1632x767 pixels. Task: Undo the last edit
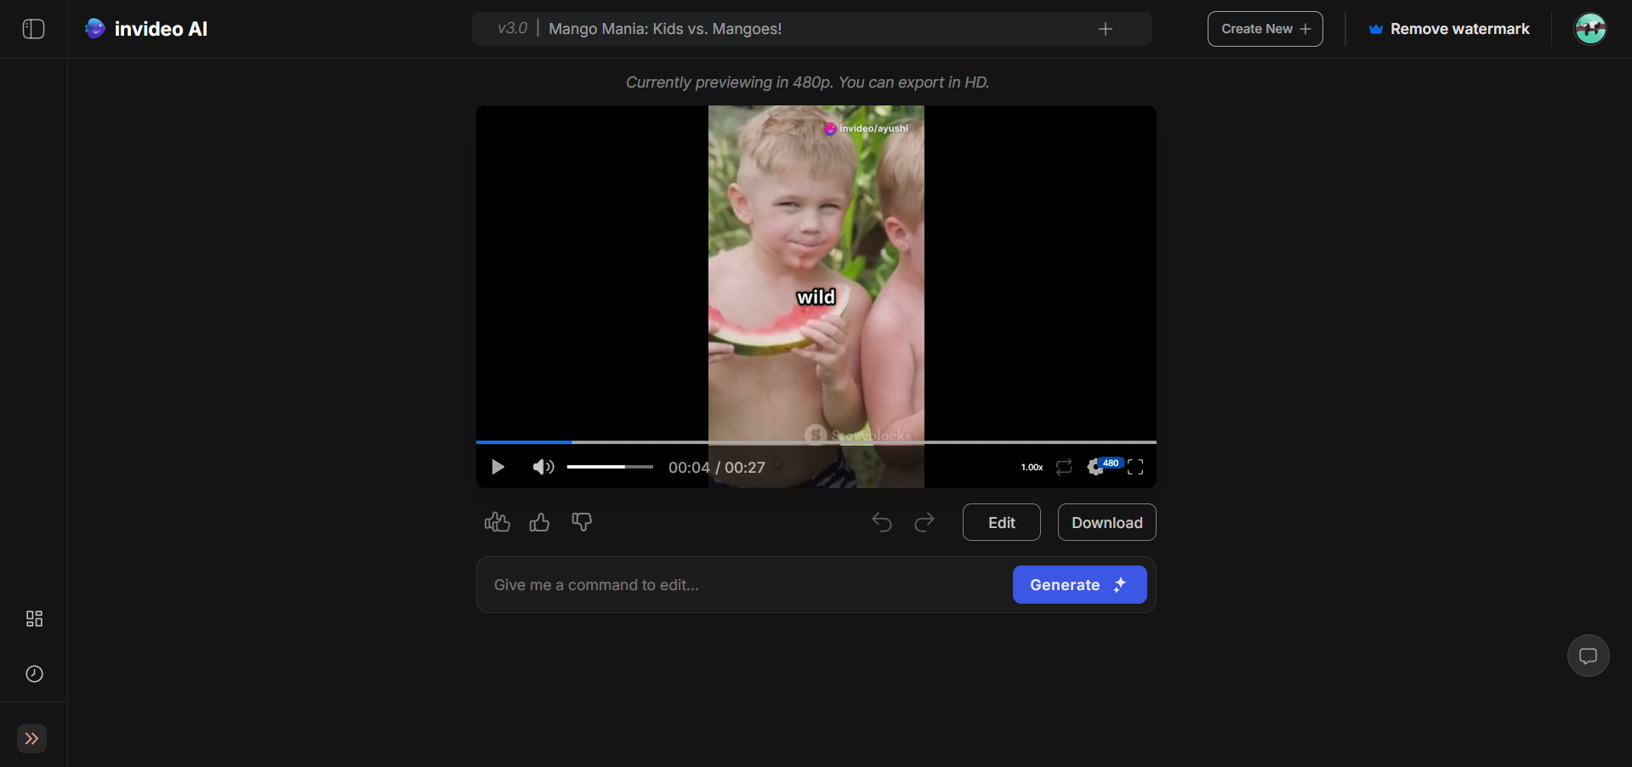click(881, 522)
